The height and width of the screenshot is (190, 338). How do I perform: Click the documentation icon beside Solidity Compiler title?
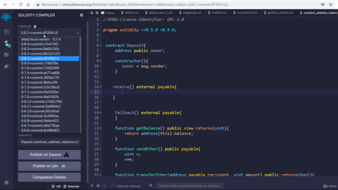click(x=81, y=15)
